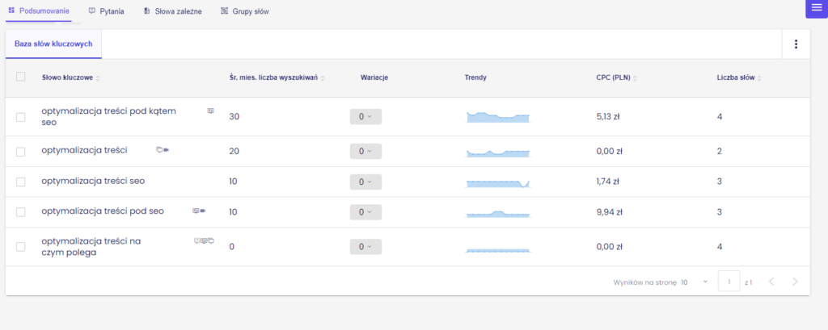Click the Baza słów kluczowych tab button
The height and width of the screenshot is (330, 828).
coord(53,44)
